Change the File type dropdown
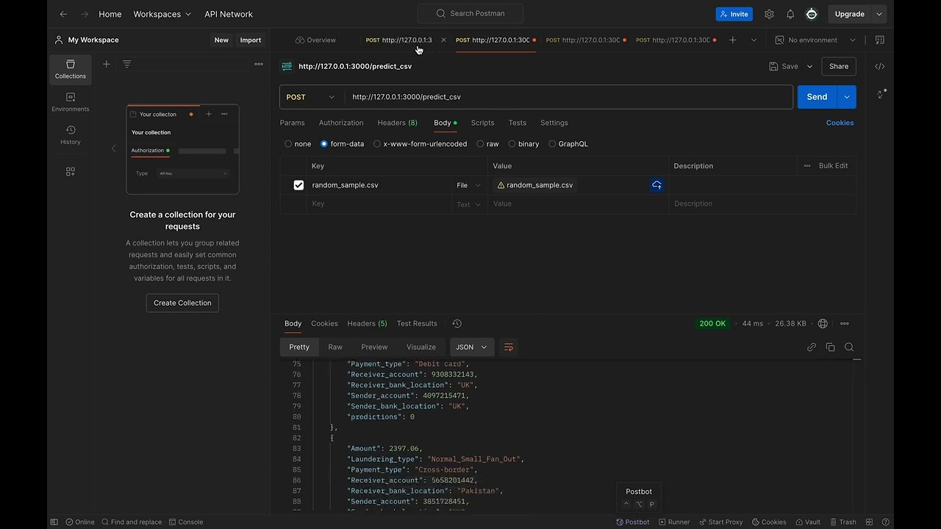The height and width of the screenshot is (529, 941). [469, 185]
